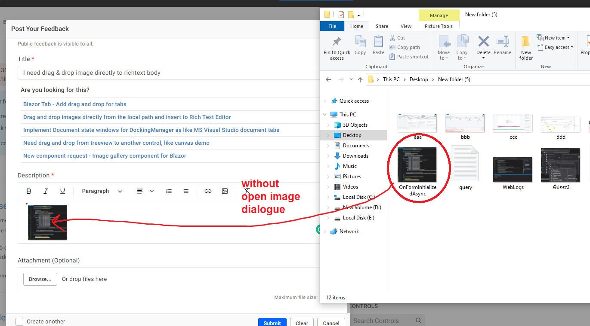Open the Paragraph format dropdown
This screenshot has width=590, height=326.
(102, 191)
